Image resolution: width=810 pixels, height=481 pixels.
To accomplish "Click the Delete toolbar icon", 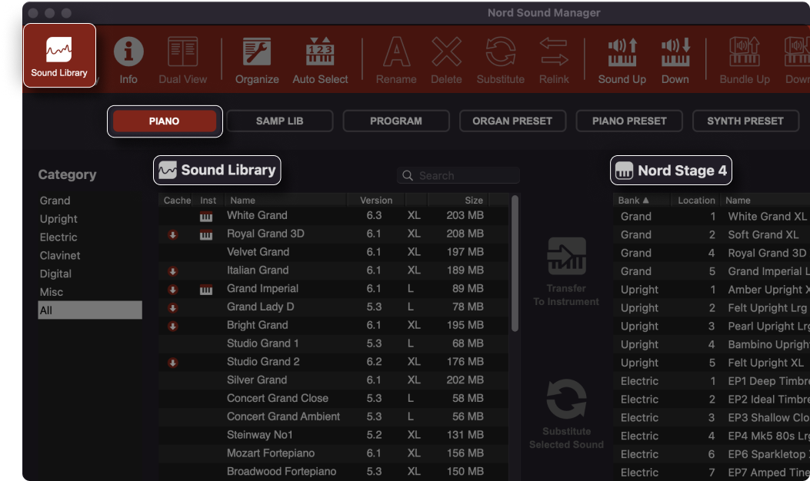I will [446, 61].
